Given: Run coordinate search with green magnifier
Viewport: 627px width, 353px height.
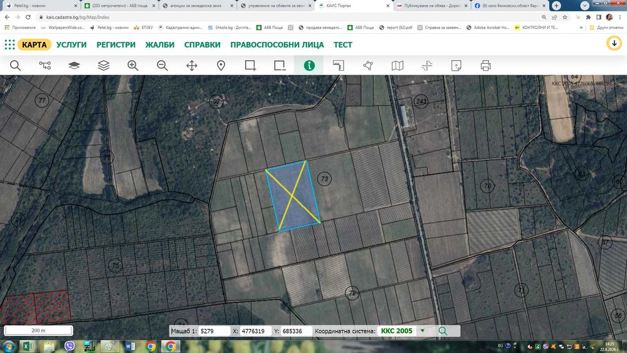Looking at the screenshot, I should tap(443, 331).
